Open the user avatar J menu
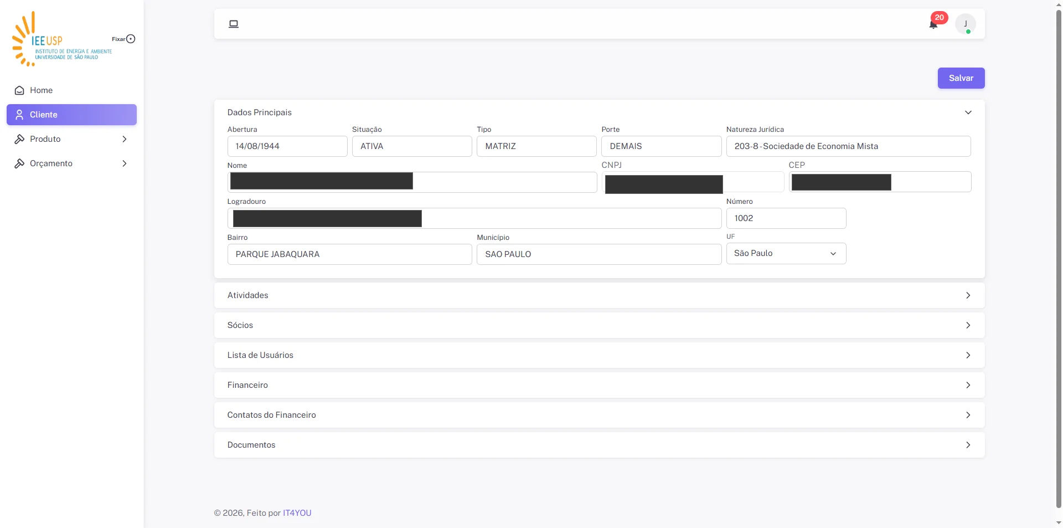 pyautogui.click(x=966, y=24)
